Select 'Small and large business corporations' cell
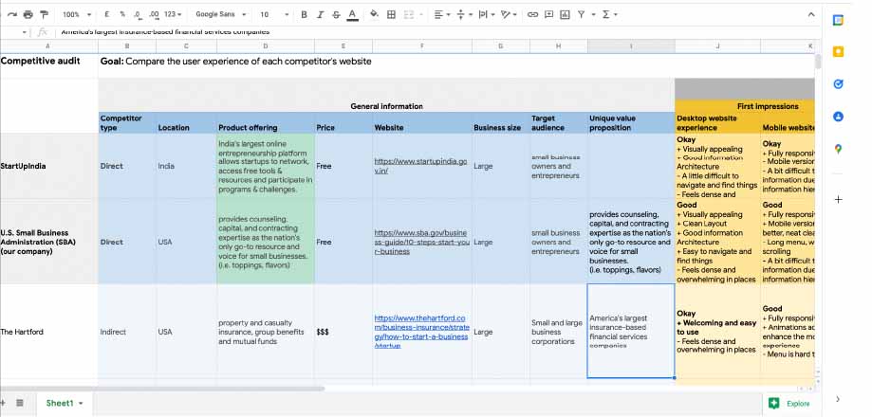The height and width of the screenshot is (417, 872). (558, 332)
